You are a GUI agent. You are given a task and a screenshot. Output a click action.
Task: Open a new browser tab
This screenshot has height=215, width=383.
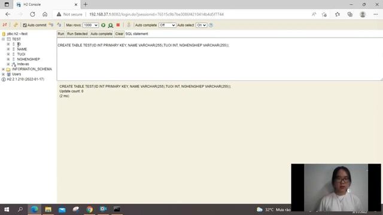click(x=86, y=4)
